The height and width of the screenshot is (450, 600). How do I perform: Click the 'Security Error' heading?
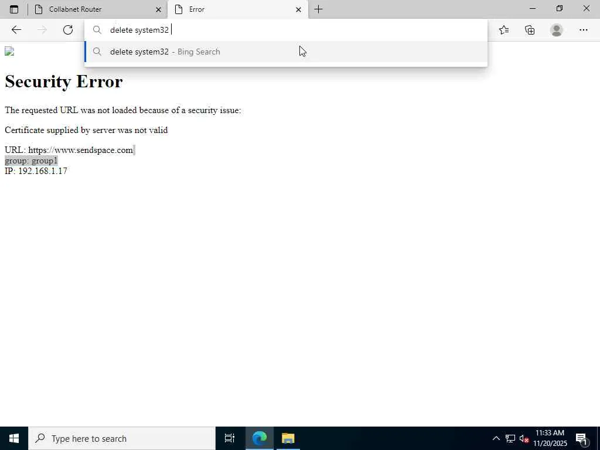click(x=63, y=81)
